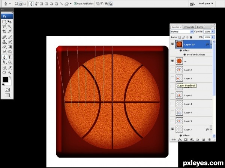Image resolution: width=225 pixels, height=168 pixels.
Task: Select the Notes tool
Action: [x=4, y=68]
